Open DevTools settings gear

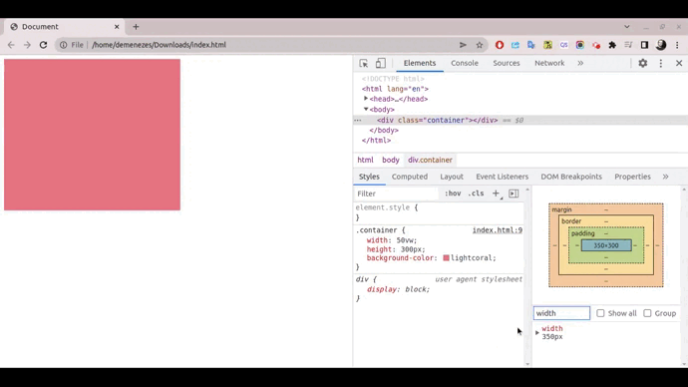[x=643, y=63]
